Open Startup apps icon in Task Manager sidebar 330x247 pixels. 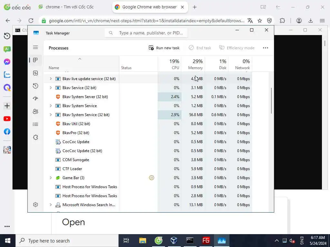click(x=35, y=98)
